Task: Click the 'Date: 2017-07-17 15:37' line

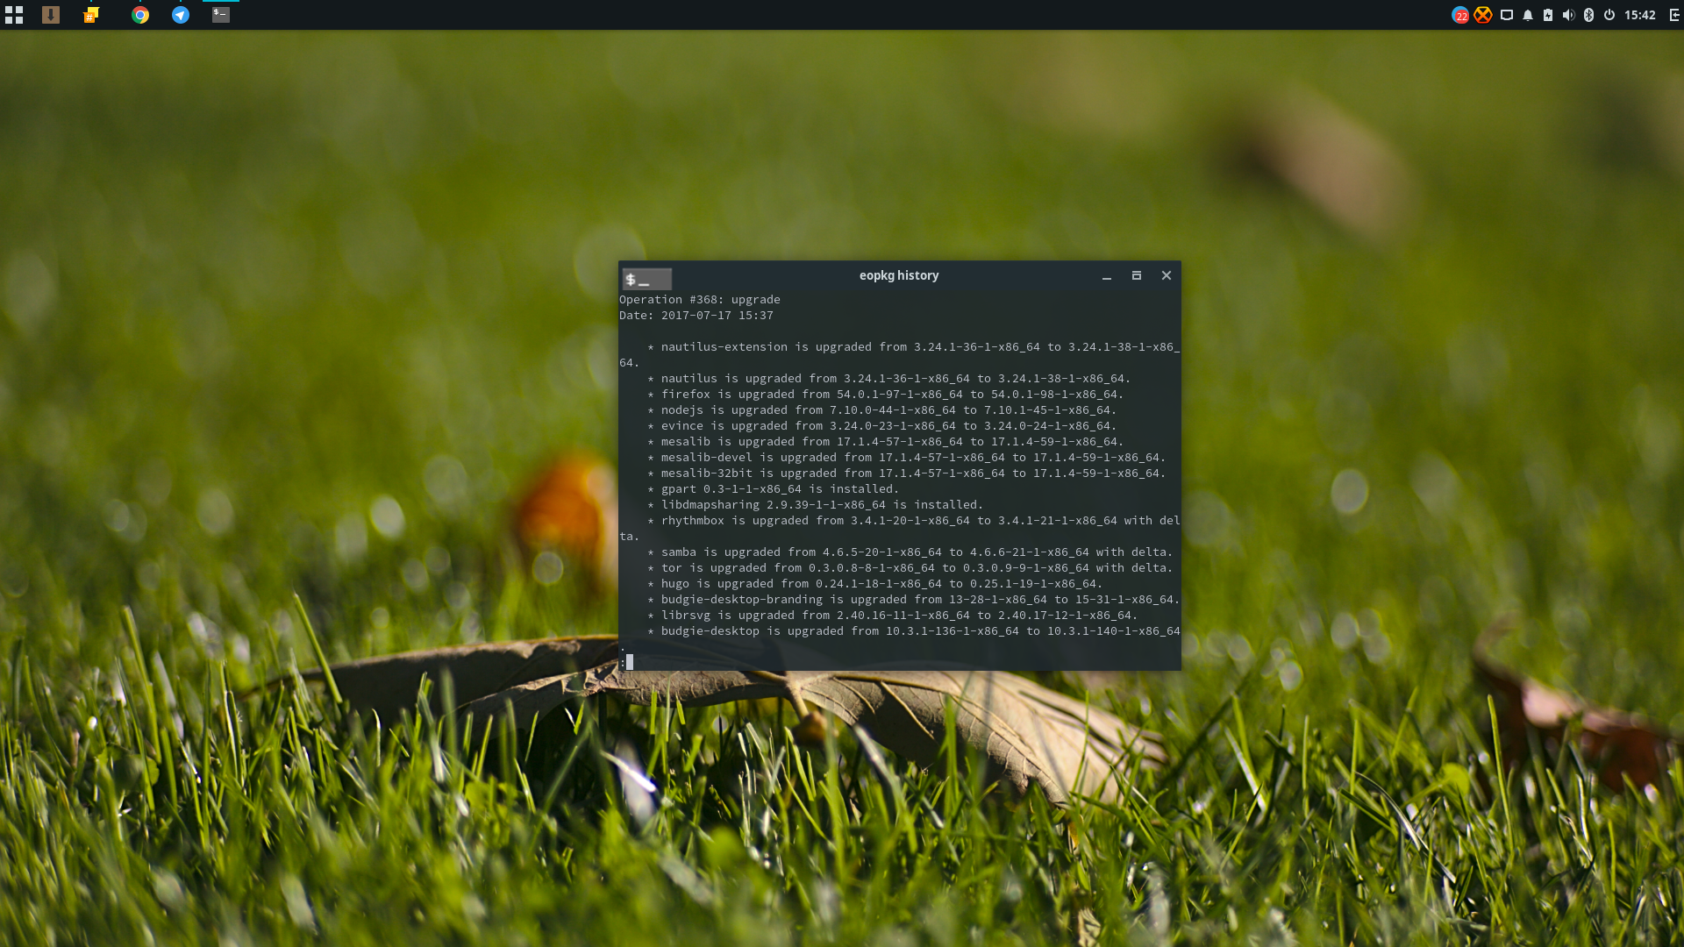Action: [x=696, y=316]
